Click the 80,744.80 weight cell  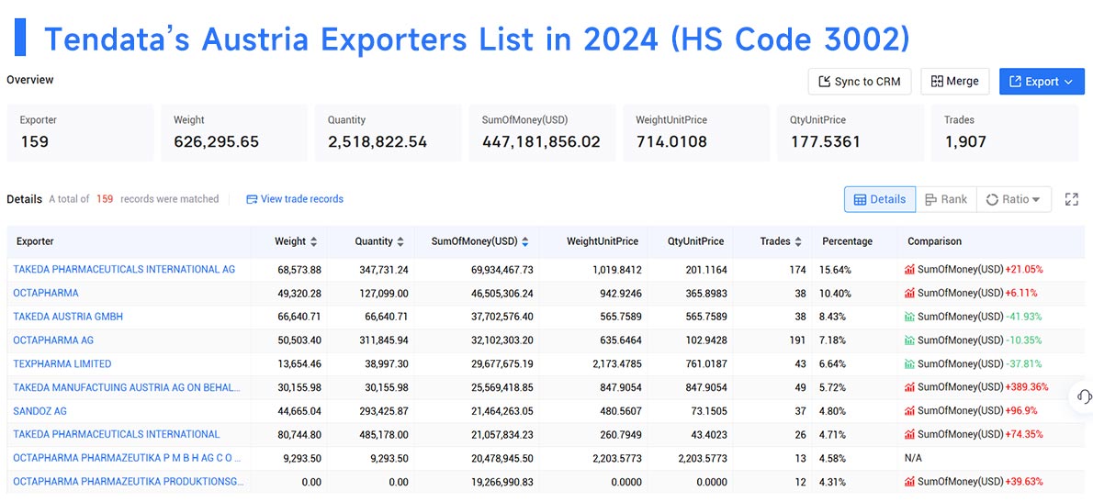(298, 434)
